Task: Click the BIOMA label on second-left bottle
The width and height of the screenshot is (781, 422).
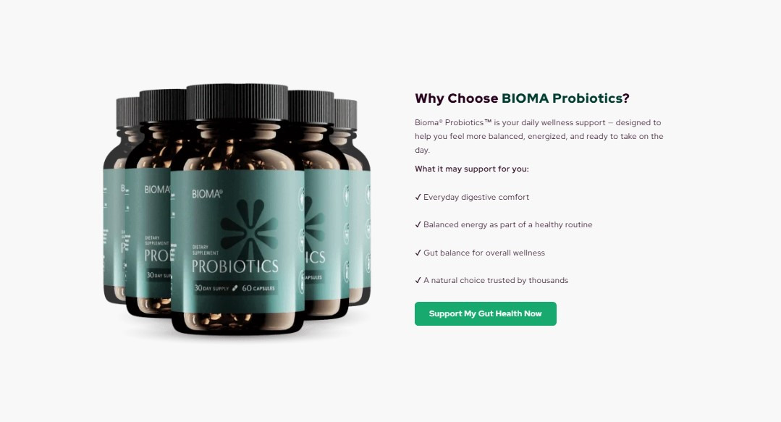Action: [x=157, y=190]
